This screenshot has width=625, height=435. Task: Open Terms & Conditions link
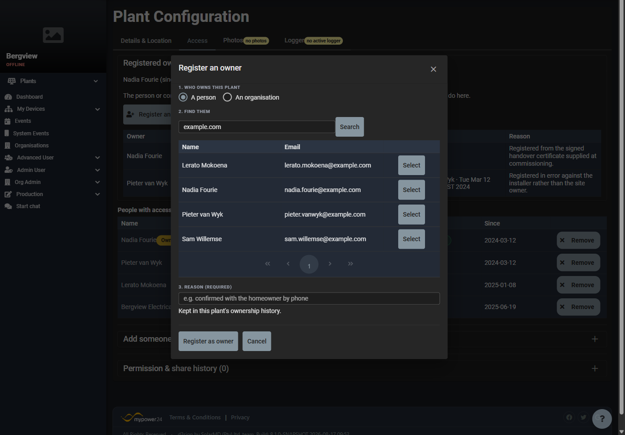[195, 418]
